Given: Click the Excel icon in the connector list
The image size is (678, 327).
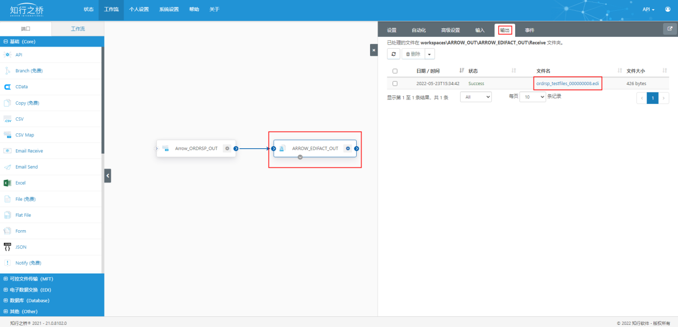Looking at the screenshot, I should (7, 183).
